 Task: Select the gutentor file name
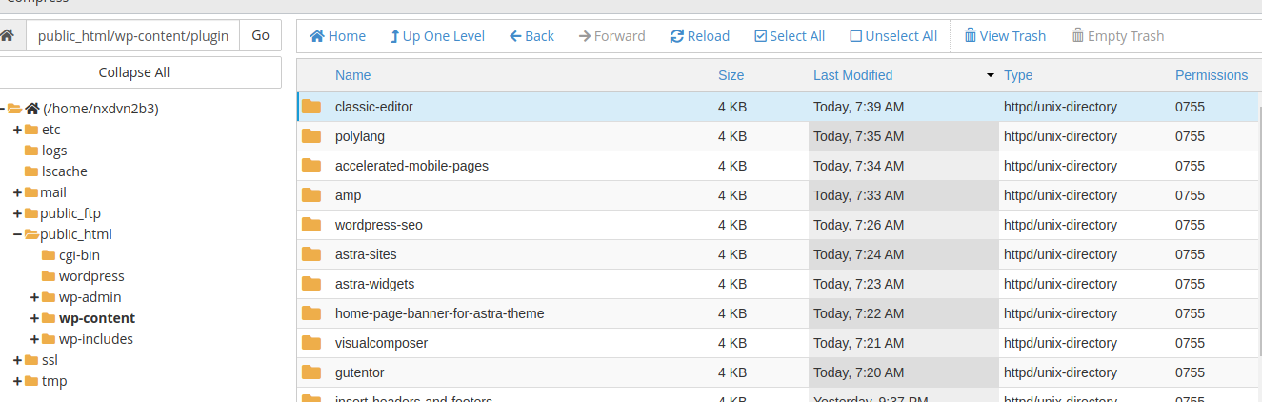click(360, 372)
